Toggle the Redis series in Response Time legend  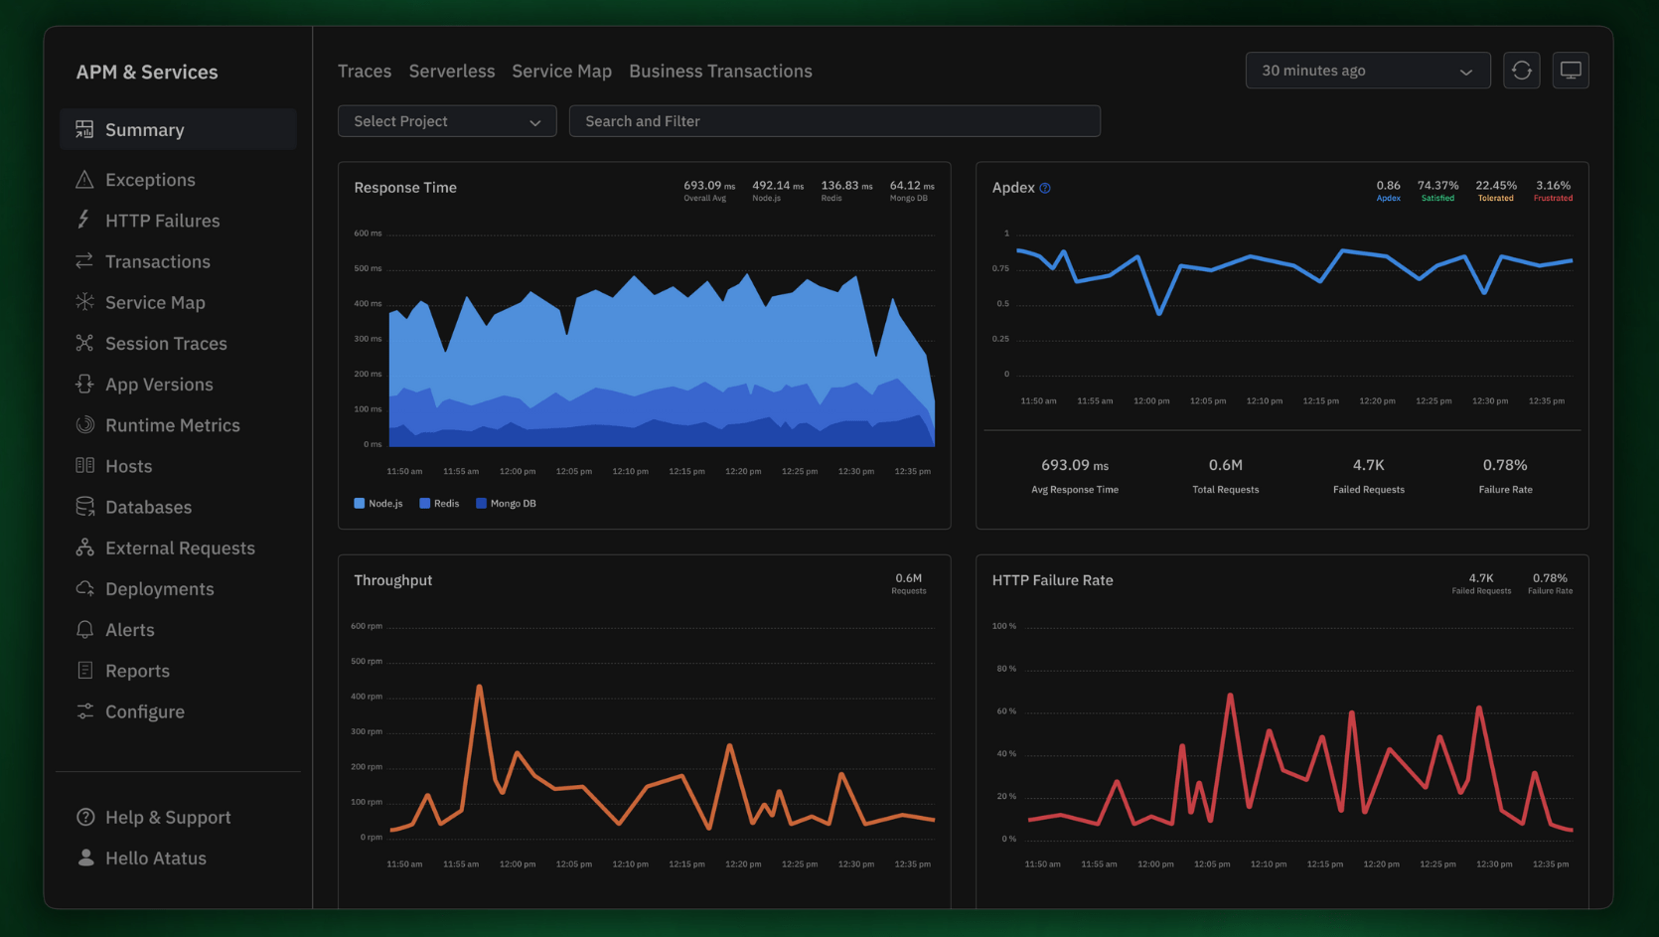(x=439, y=503)
